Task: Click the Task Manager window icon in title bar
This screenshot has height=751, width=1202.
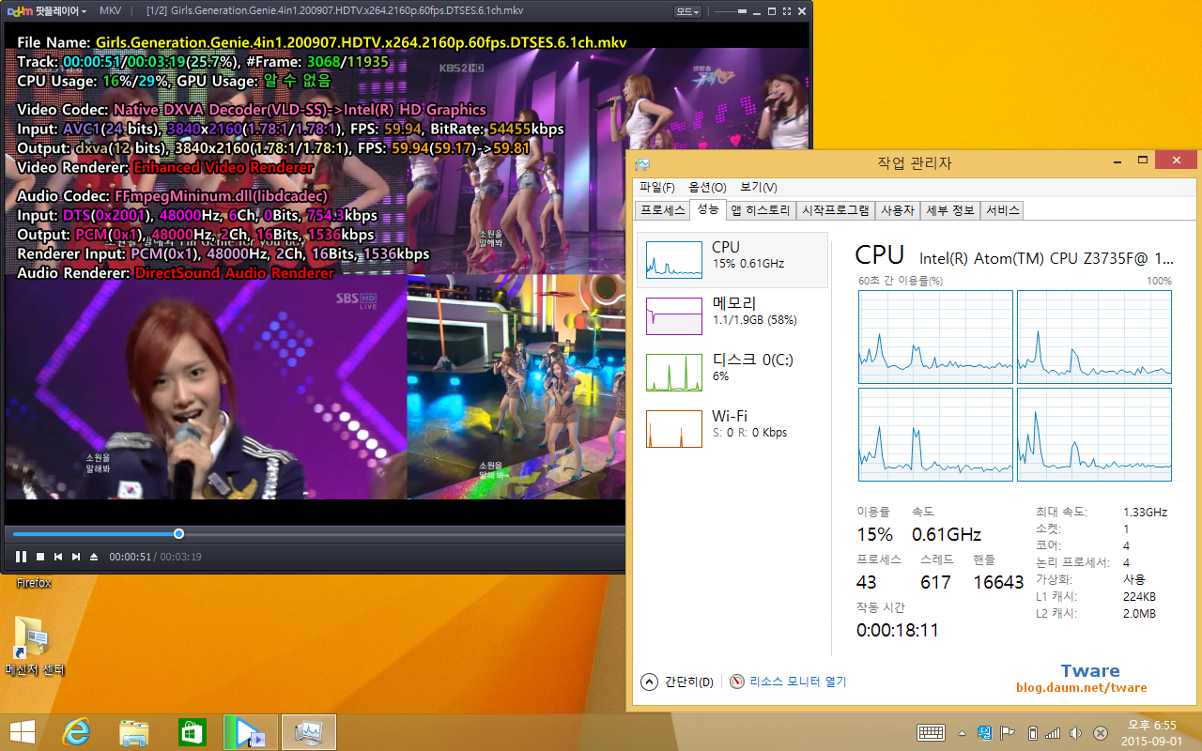Action: 641,162
